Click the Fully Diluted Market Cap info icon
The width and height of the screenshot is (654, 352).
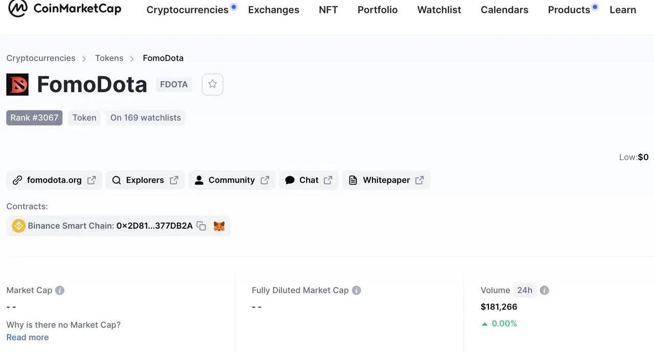tap(357, 290)
